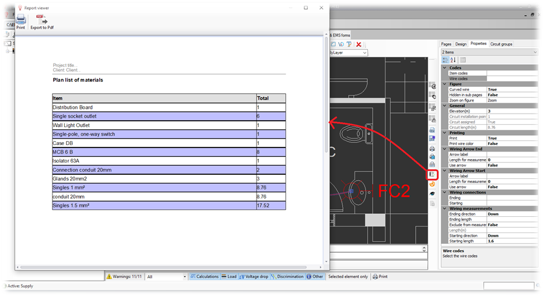
Task: Toggle Other filter in warnings bar
Action: 315,277
